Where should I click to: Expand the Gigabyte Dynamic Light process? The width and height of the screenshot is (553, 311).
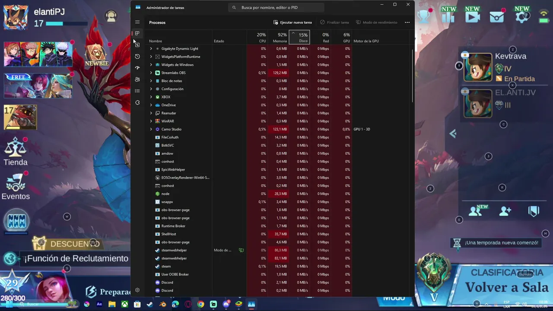(151, 49)
